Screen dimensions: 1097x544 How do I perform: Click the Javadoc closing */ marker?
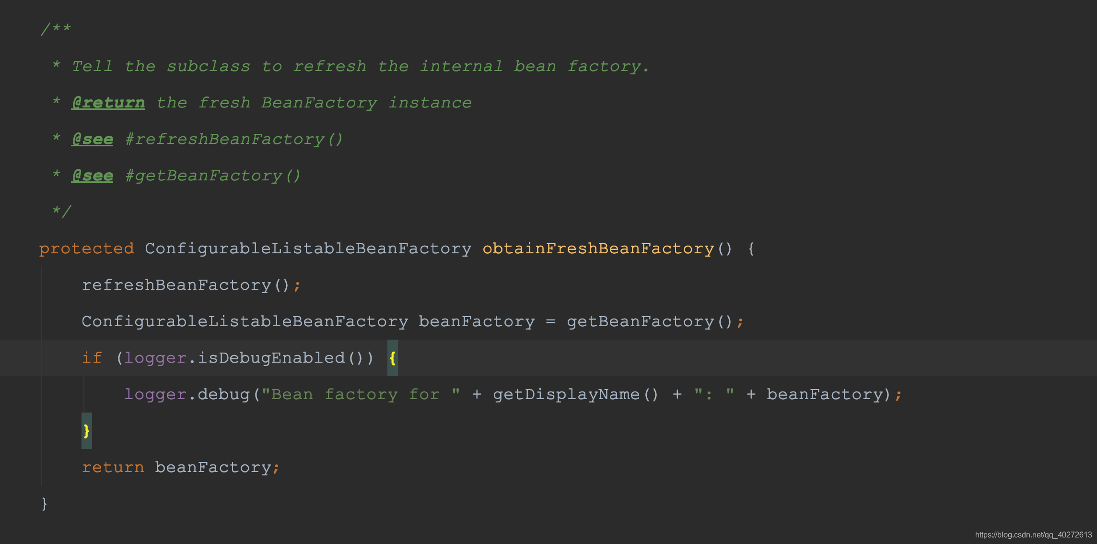(62, 211)
